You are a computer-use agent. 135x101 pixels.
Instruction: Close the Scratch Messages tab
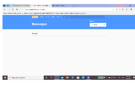[x=50, y=6]
